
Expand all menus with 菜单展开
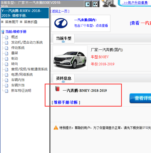pyautogui.click(x=12, y=22)
